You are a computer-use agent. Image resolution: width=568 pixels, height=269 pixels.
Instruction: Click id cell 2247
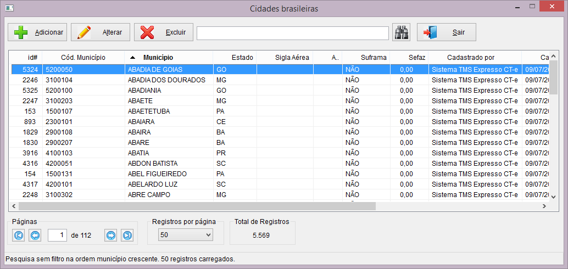pyautogui.click(x=30, y=100)
